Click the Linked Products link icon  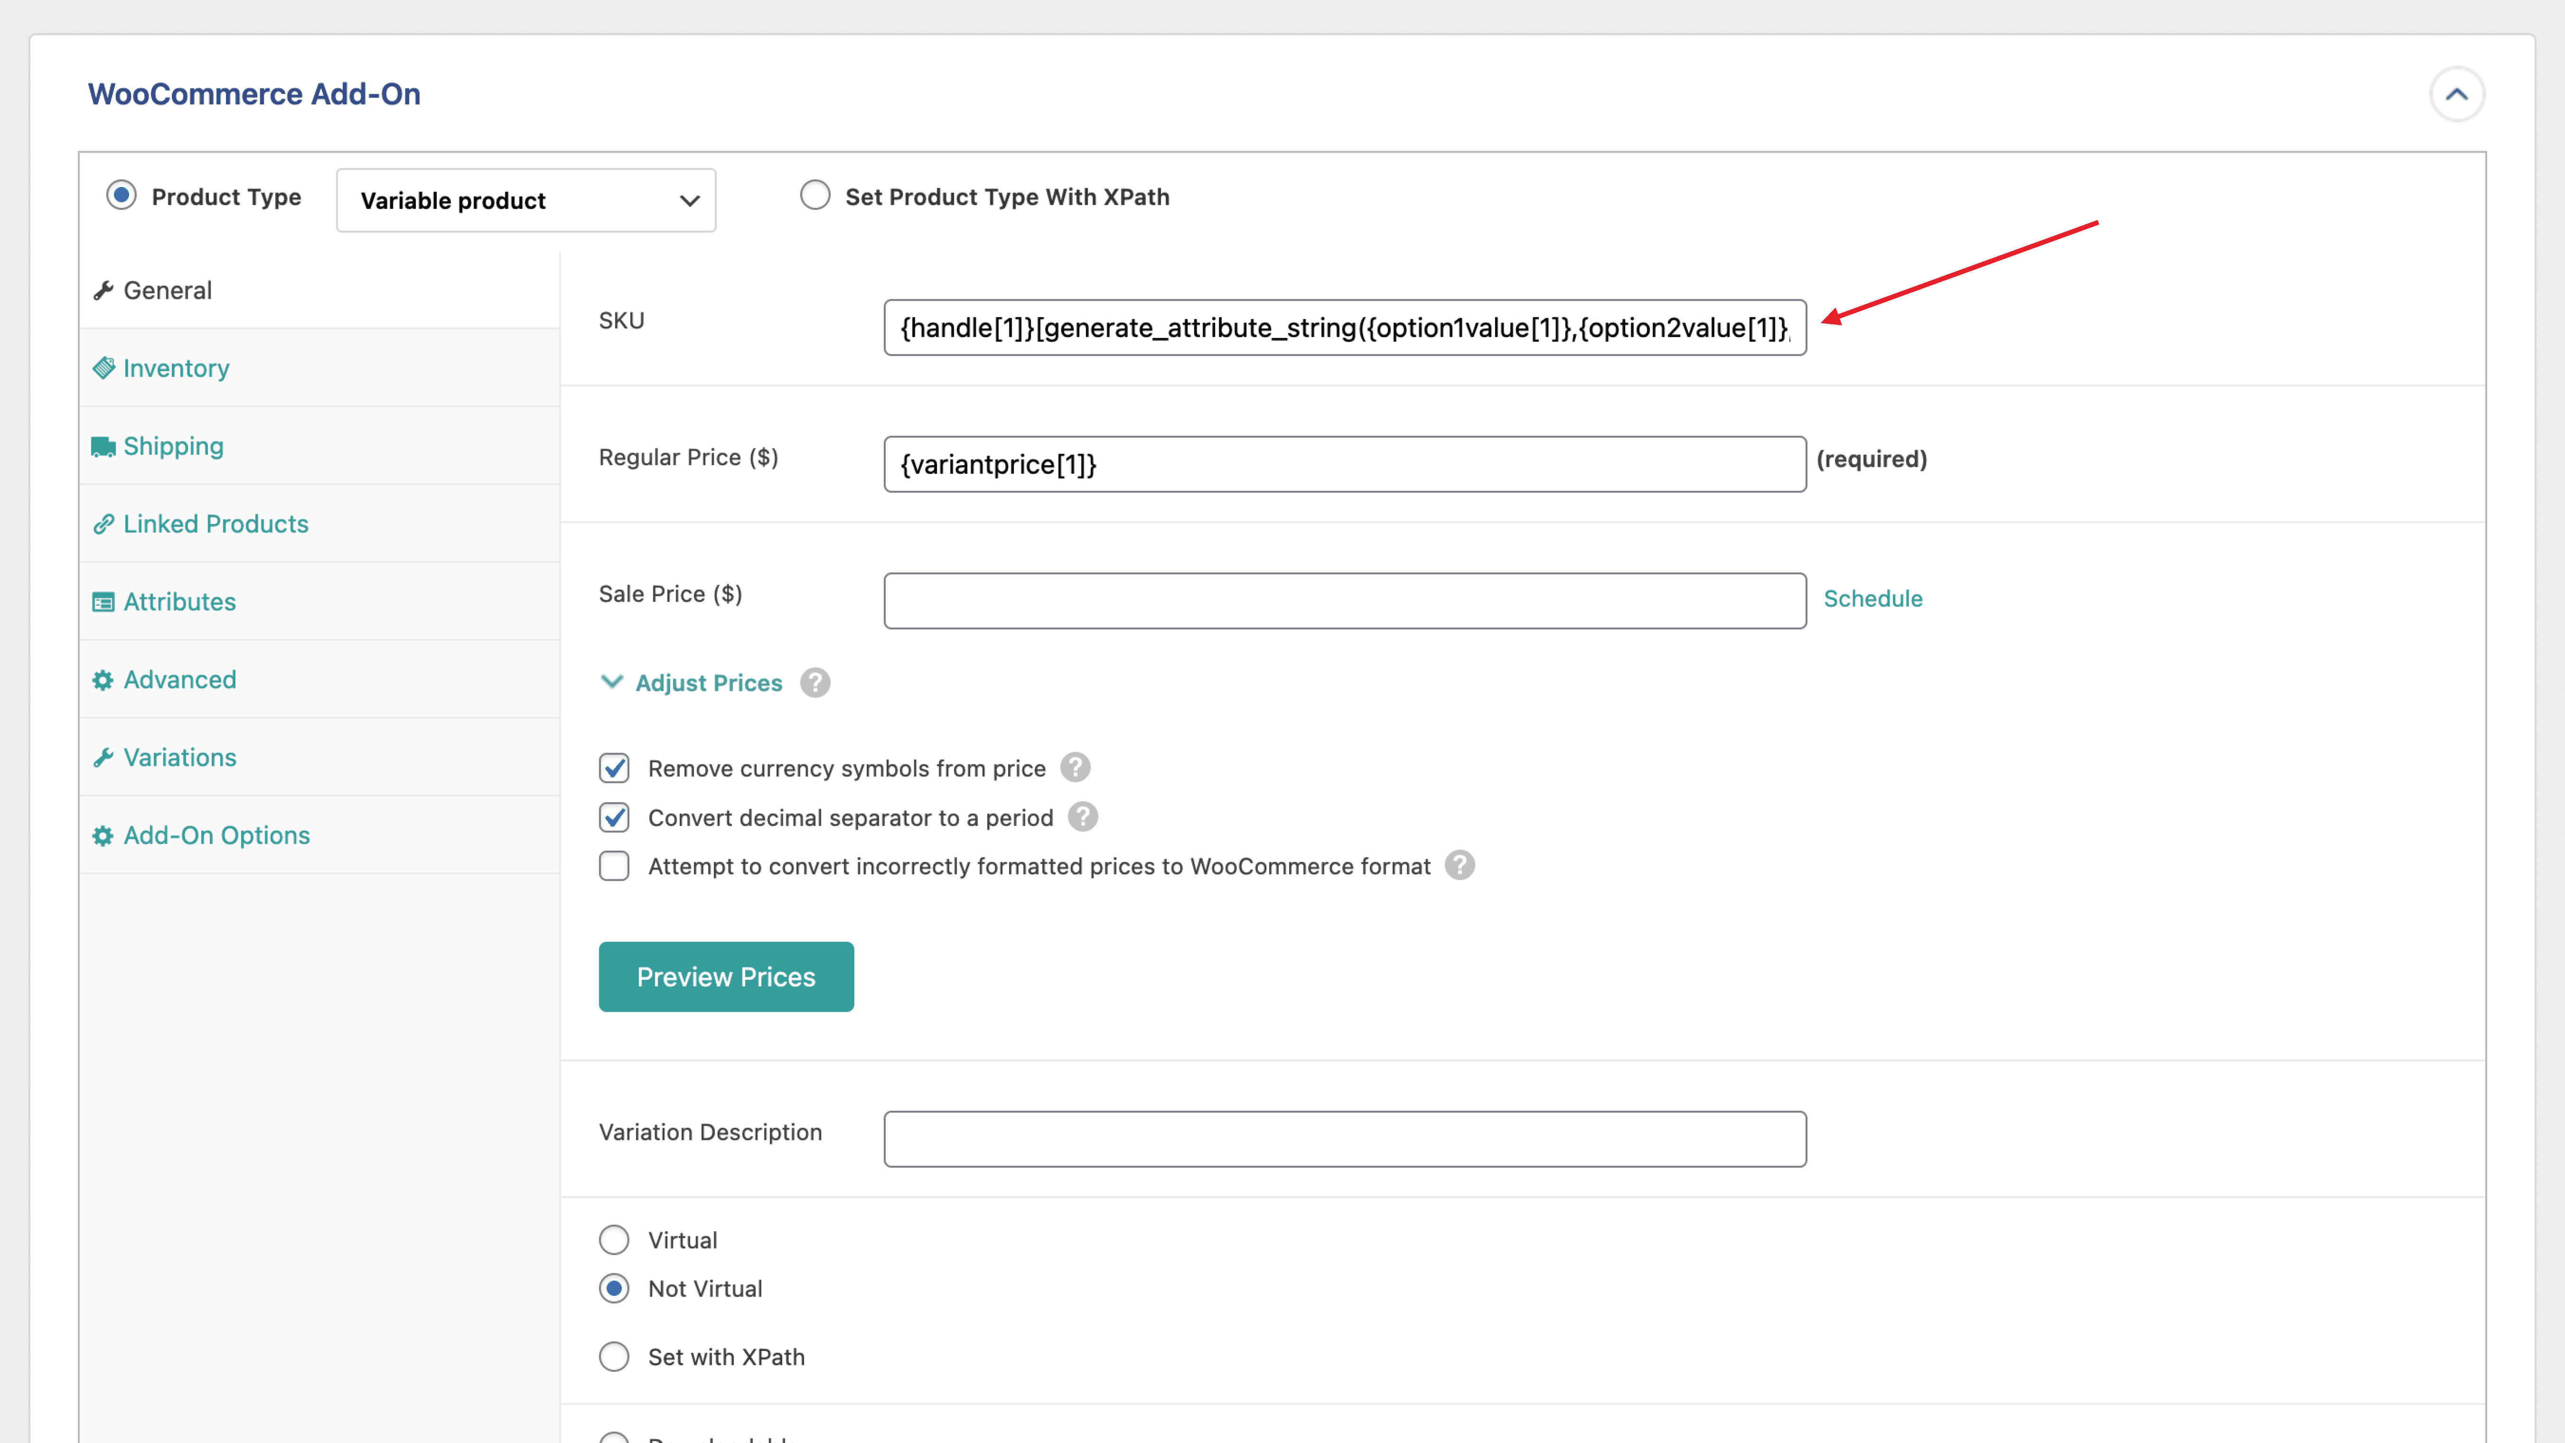(103, 524)
